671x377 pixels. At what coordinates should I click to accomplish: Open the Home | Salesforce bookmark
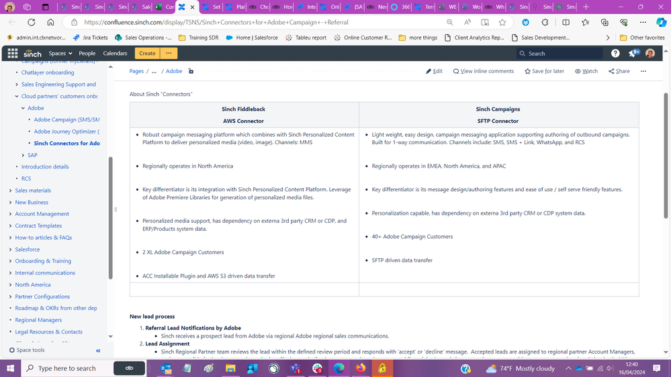(x=252, y=38)
